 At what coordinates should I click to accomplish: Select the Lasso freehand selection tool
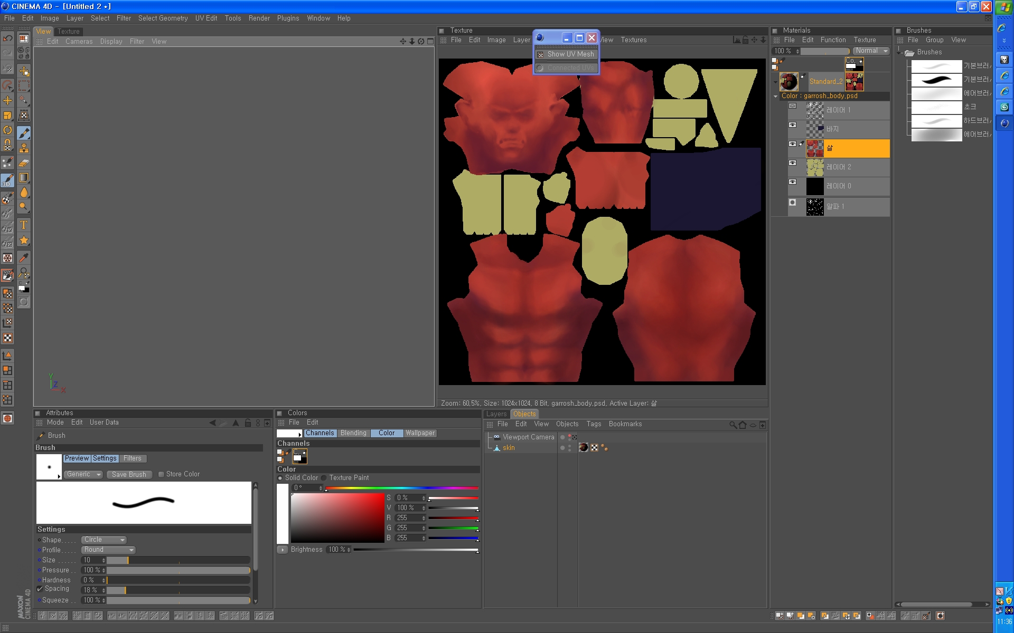tap(7, 85)
